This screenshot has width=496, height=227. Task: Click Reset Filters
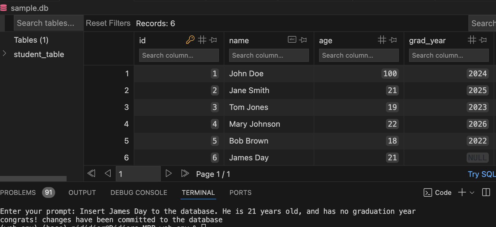108,23
